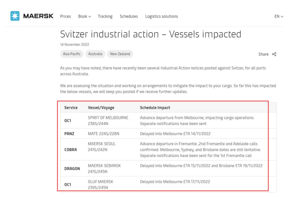
Task: Click the Maersk star logo icon
Action: [x=15, y=16]
